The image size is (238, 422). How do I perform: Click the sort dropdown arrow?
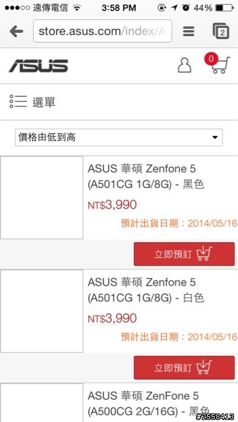[214, 138]
